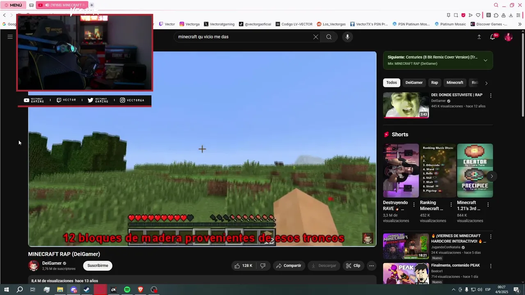Open the YouTube account avatar
The width and height of the screenshot is (525, 295).
(x=509, y=37)
